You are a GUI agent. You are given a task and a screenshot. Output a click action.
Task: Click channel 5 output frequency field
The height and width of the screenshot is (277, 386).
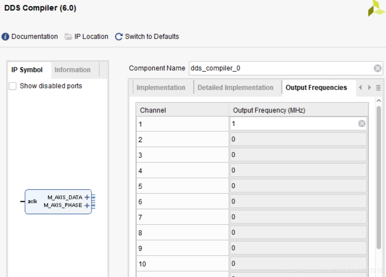pos(298,186)
